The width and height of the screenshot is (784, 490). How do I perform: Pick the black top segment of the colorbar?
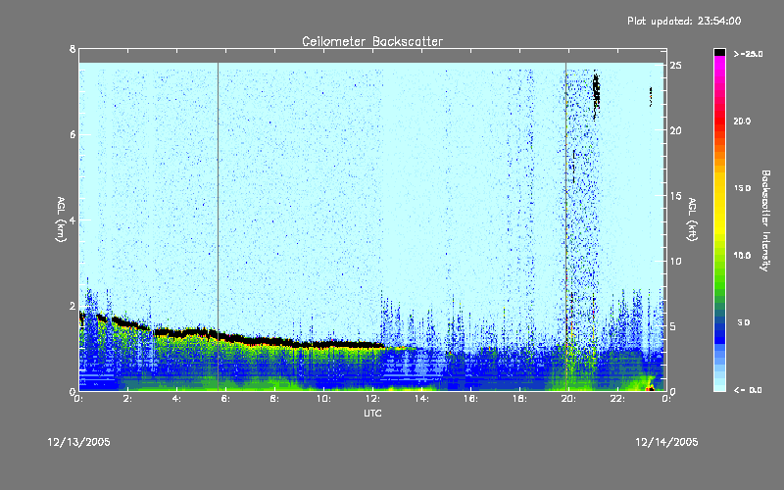[719, 52]
